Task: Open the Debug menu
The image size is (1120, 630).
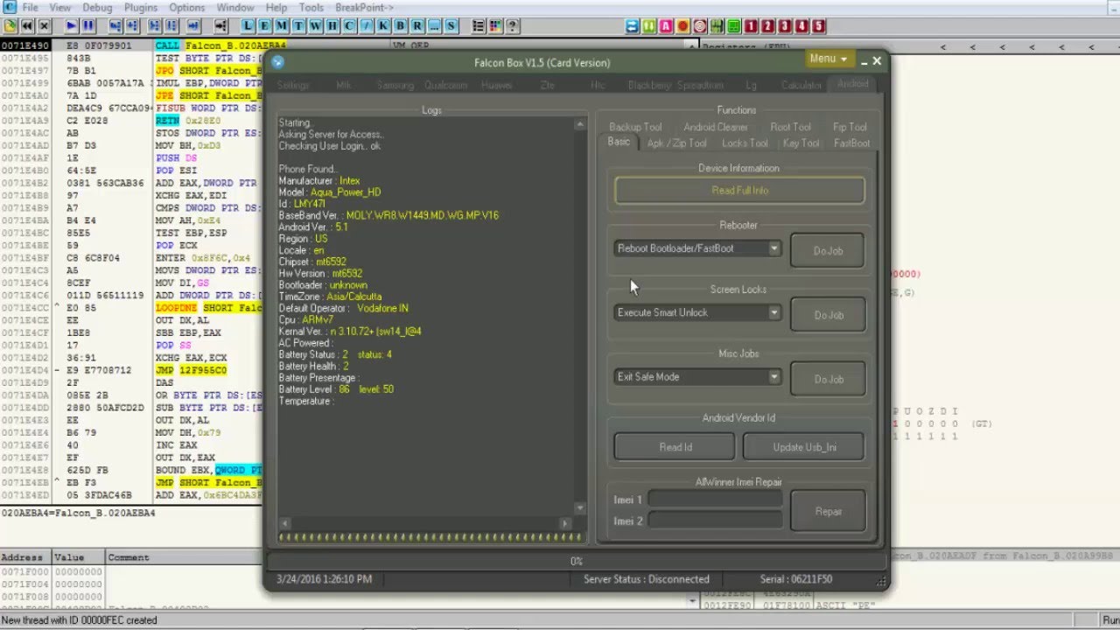Action: (97, 7)
